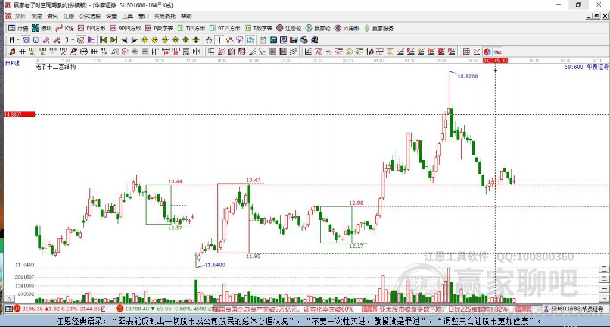Viewport: 610px width, 327px height.
Task: Open the 六角形 hexagon tool
Action: point(347,28)
